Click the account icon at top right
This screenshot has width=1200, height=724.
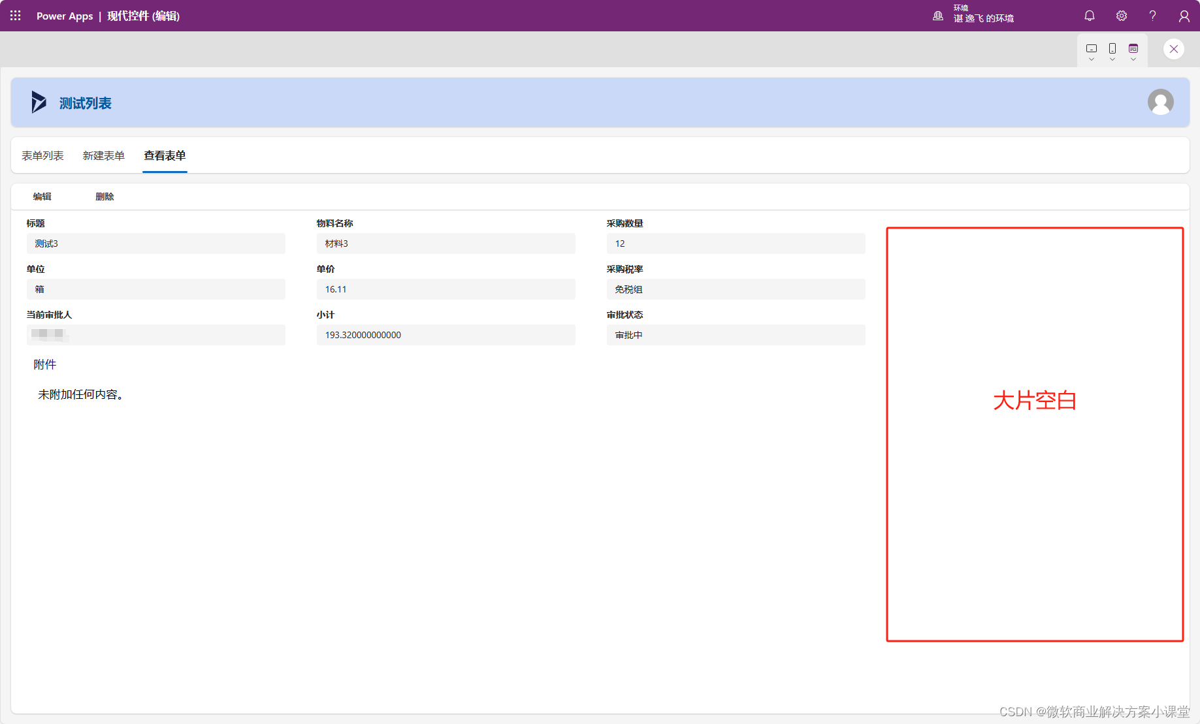point(1184,15)
